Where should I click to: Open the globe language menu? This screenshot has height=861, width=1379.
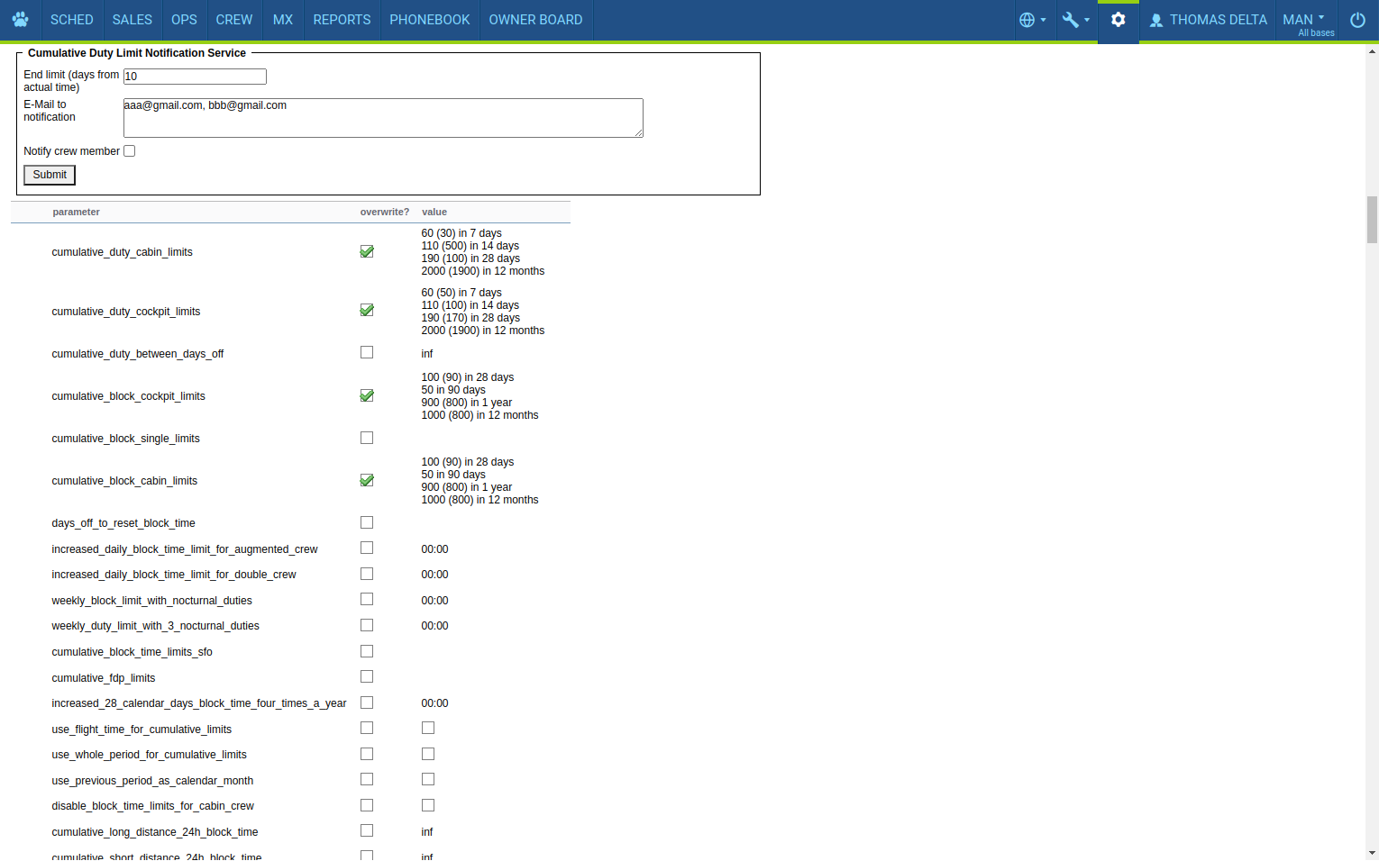point(1031,20)
